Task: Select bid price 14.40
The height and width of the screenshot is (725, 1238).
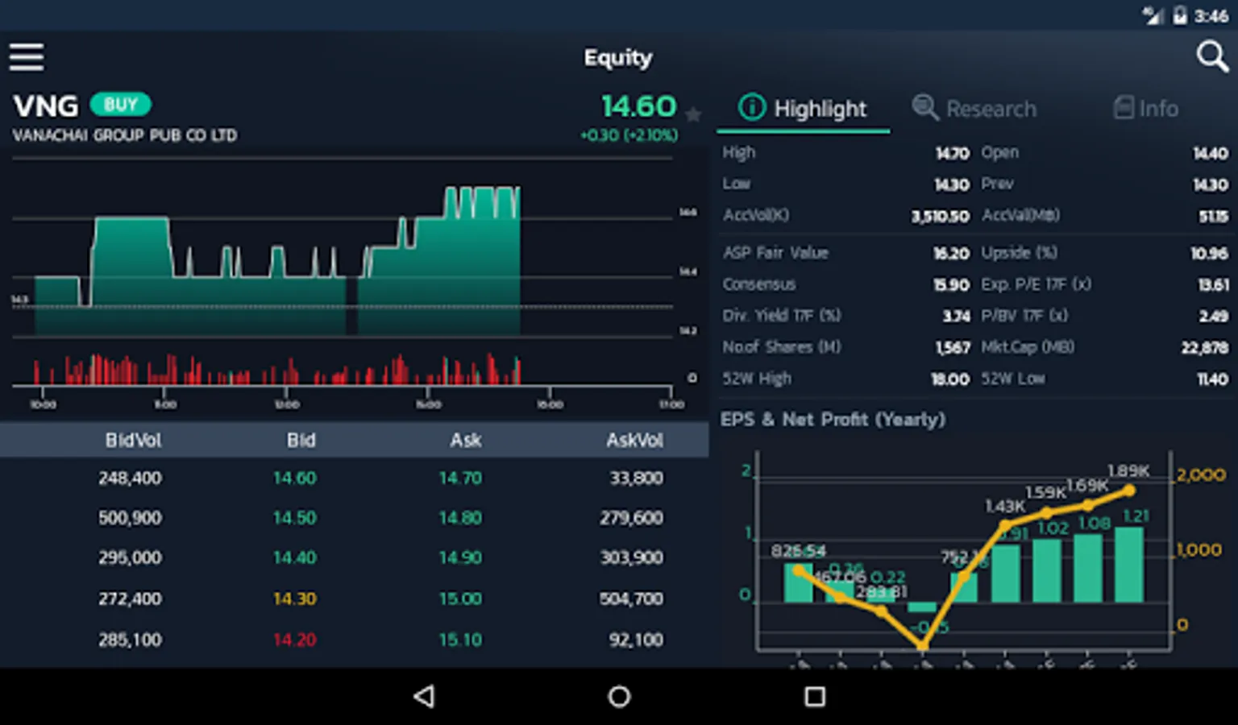Action: pyautogui.click(x=294, y=557)
